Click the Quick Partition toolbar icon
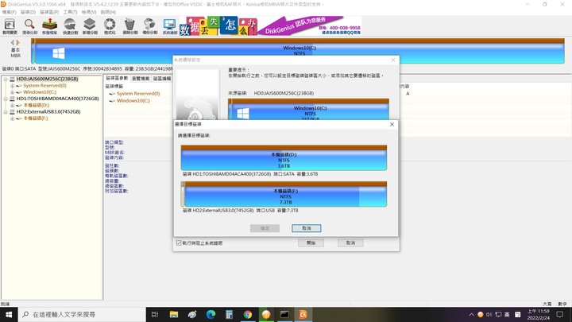The height and width of the screenshot is (322, 572). point(70,26)
